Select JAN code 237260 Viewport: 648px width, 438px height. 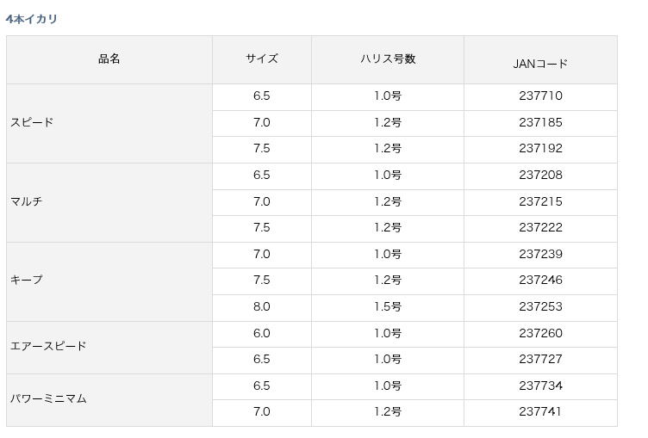(540, 334)
